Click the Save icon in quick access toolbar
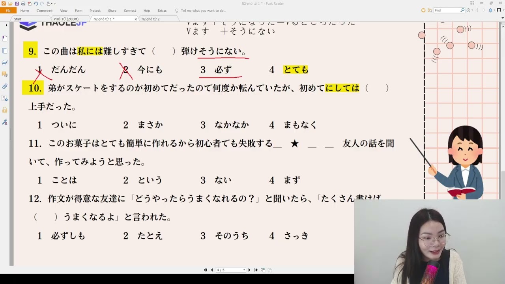Screen dimensions: 505x284 (x=17, y=4)
